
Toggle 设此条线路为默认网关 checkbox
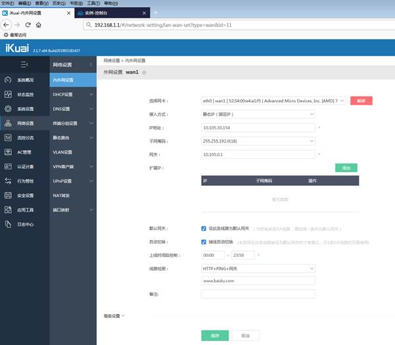pos(204,229)
